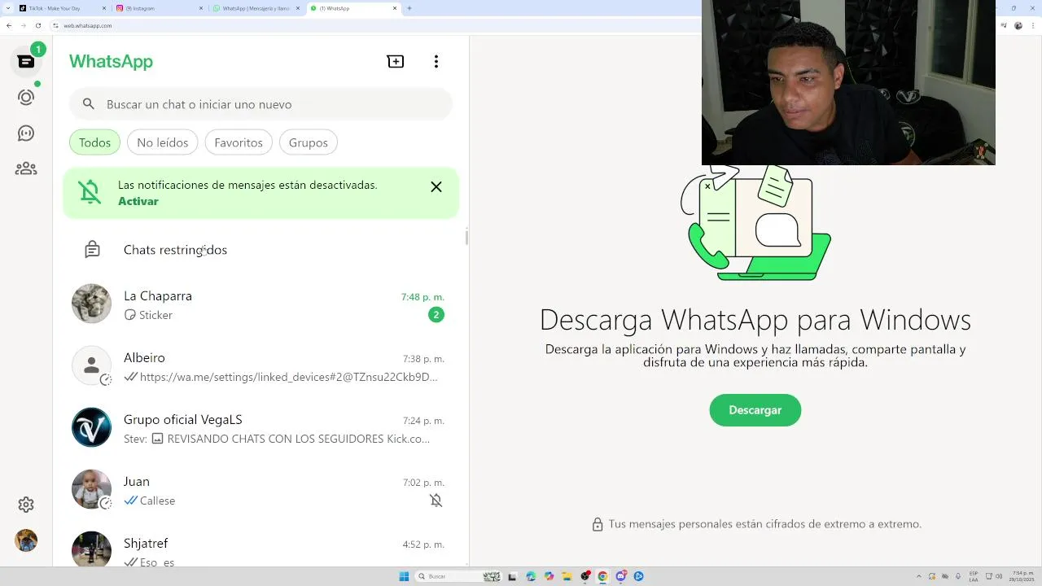Click the magnifier icon in the search box

tap(89, 104)
